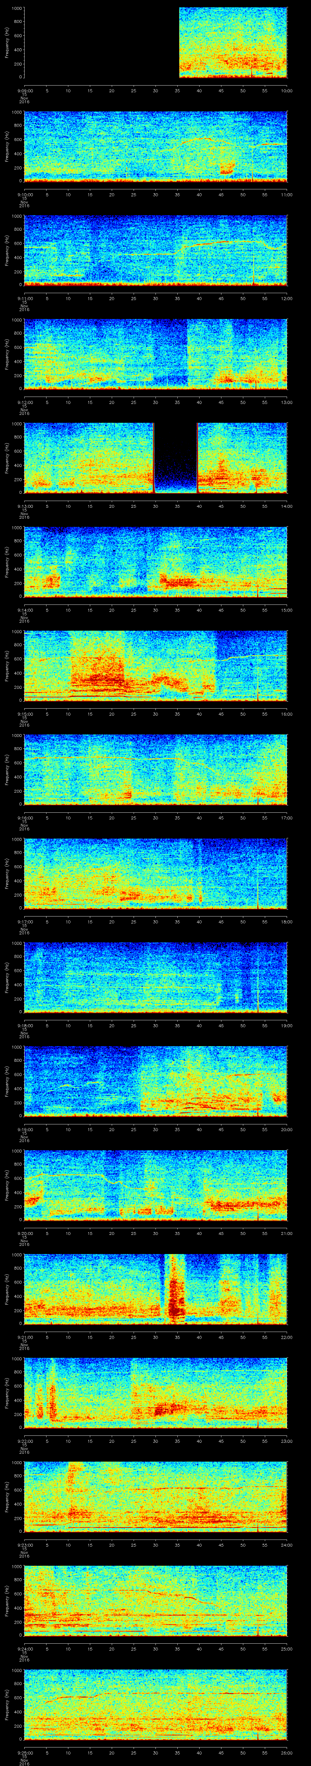This screenshot has height=1766, width=311.
Task: Click the 14:00 end time label
Action: pos(286,506)
